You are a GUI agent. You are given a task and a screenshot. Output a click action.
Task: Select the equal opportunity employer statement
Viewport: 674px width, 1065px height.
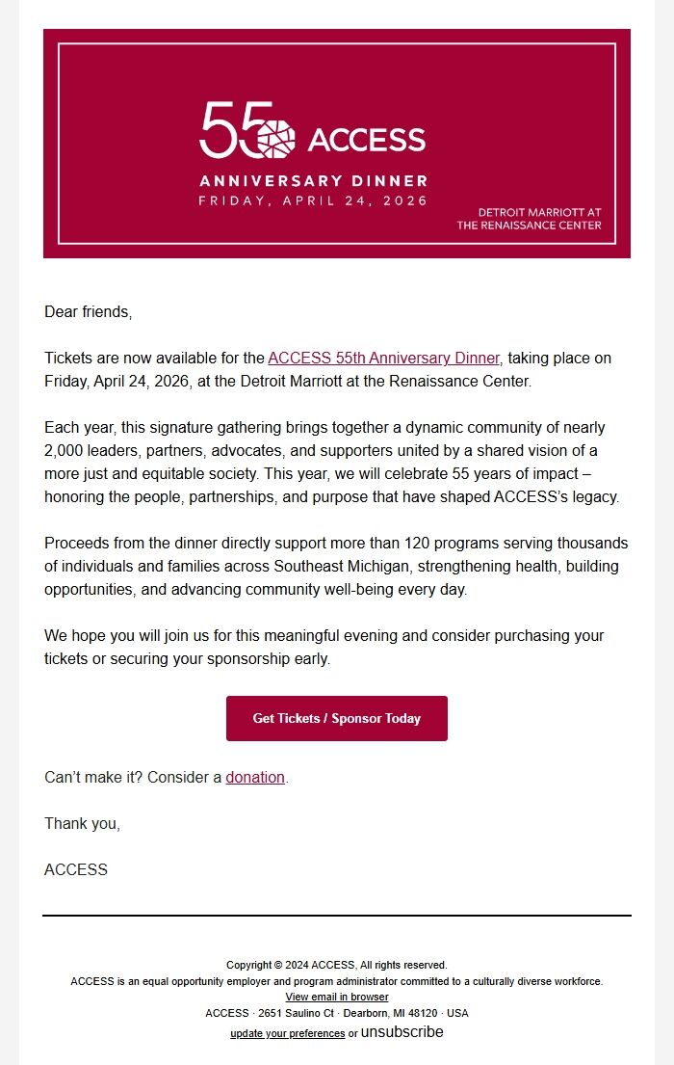[337, 981]
